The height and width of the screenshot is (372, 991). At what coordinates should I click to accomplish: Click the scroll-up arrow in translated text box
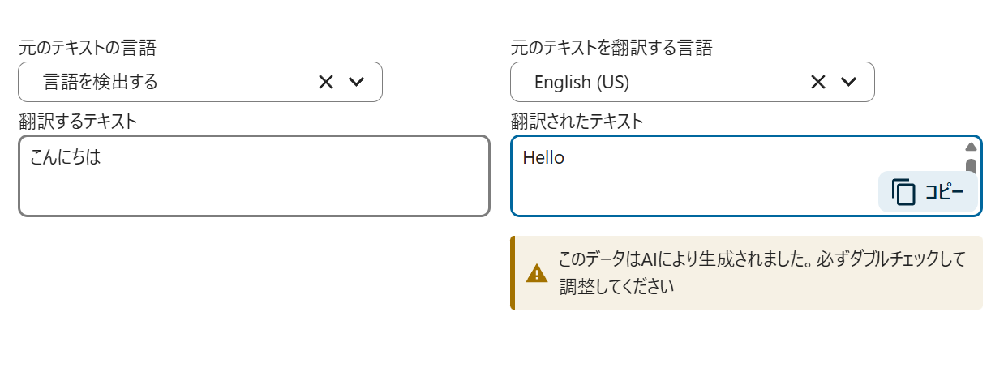click(x=971, y=147)
